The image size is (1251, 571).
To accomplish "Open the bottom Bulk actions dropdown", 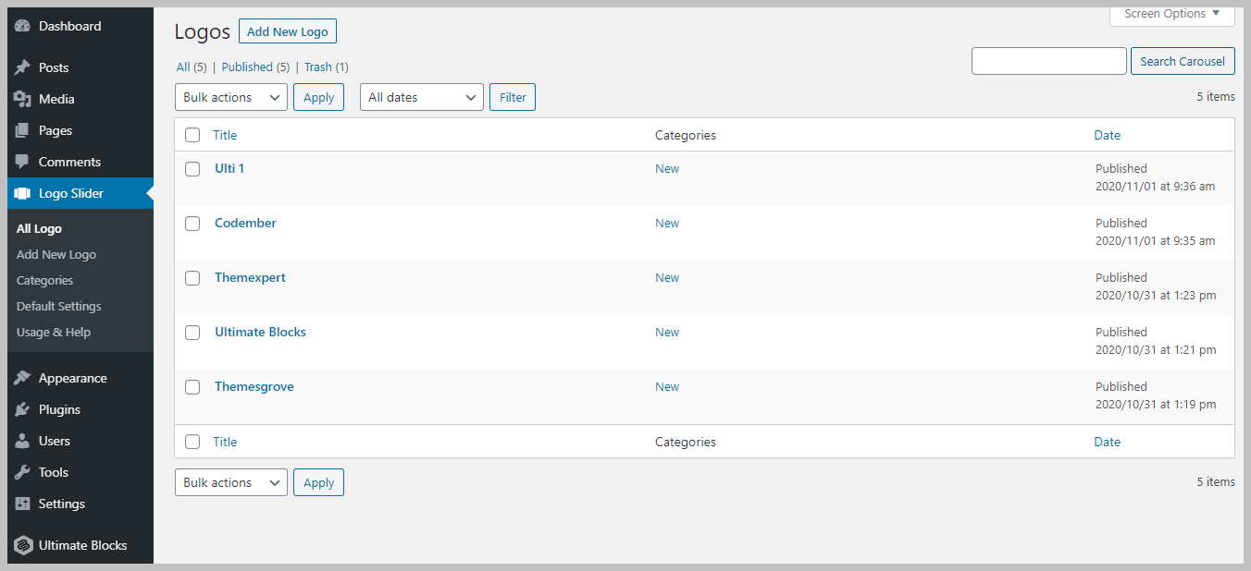I will 231,482.
